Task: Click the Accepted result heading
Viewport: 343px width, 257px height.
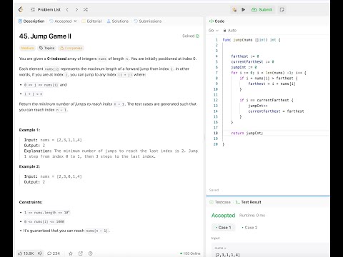Action: pos(223,216)
